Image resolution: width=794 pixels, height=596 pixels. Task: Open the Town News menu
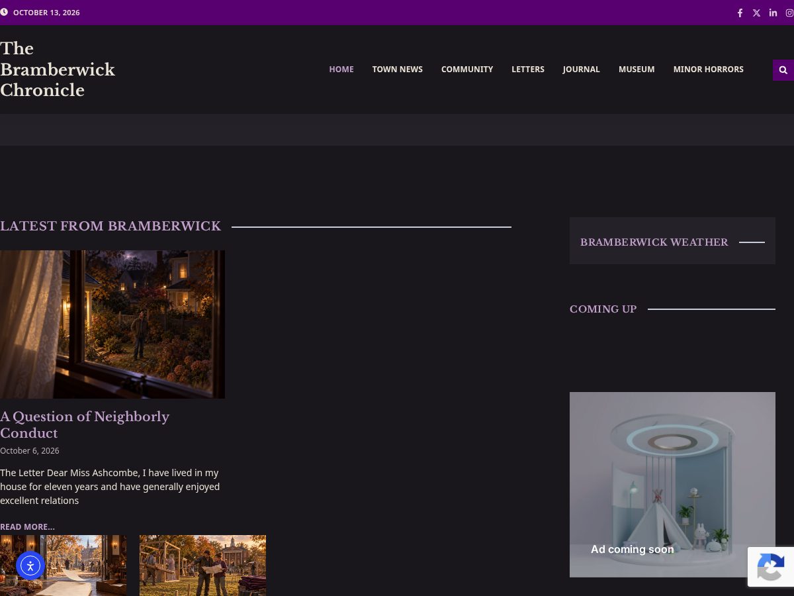(x=397, y=70)
